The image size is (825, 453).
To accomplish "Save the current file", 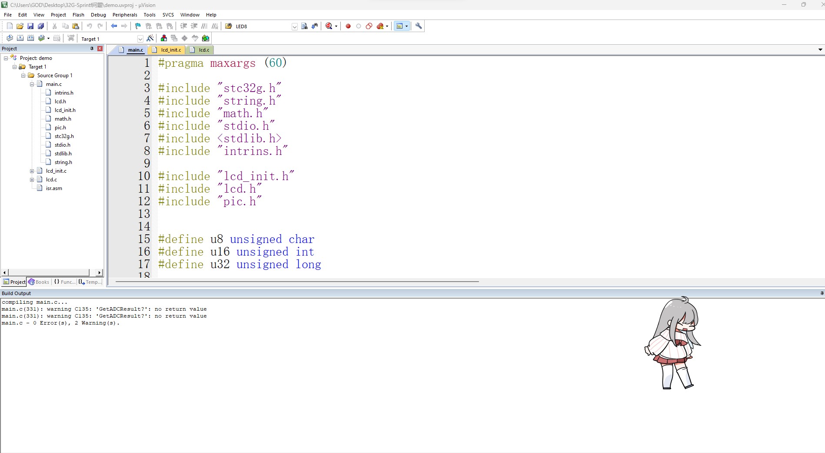I will point(30,26).
